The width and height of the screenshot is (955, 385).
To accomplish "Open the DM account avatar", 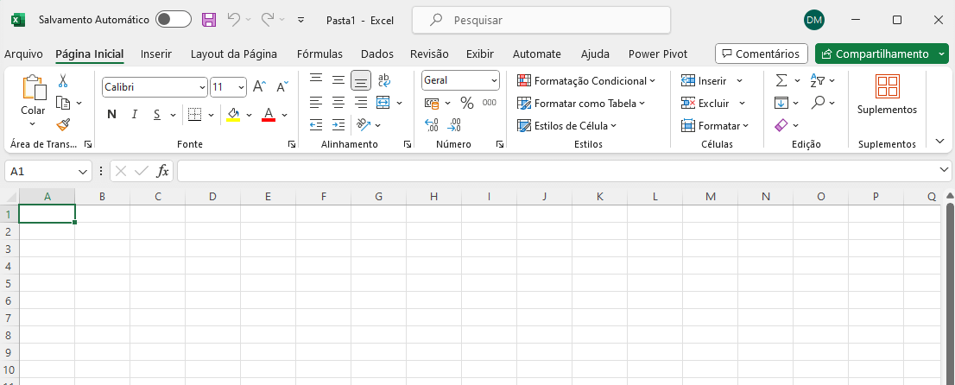I will click(814, 20).
